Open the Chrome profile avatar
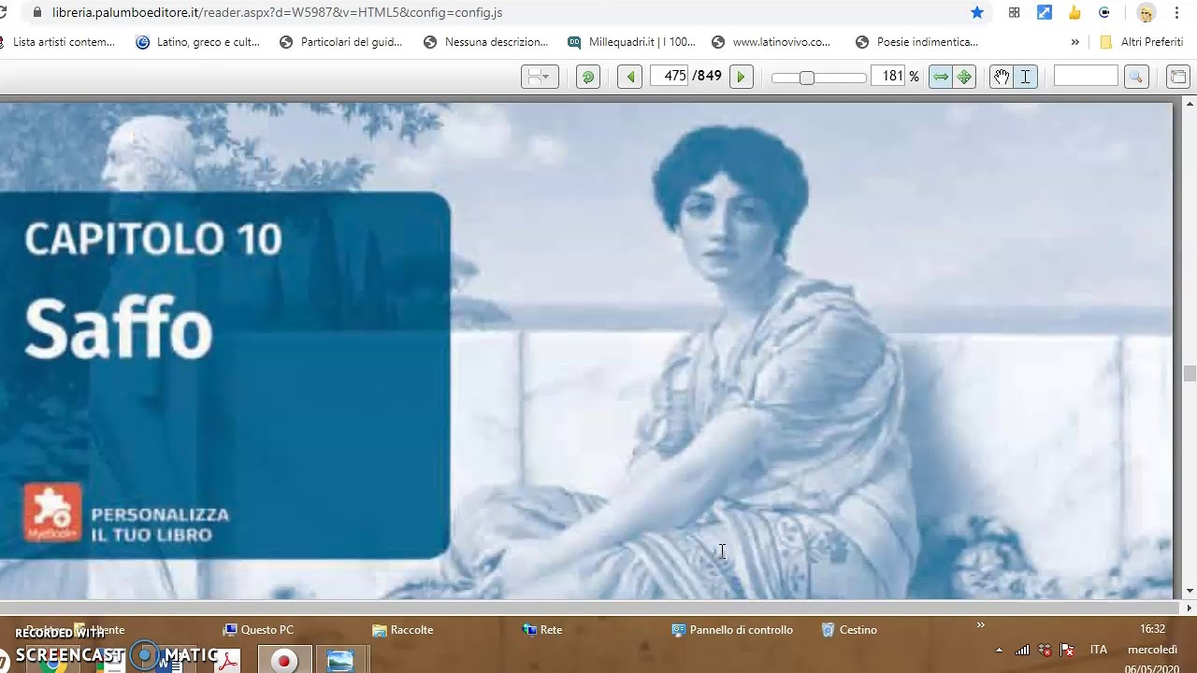The height and width of the screenshot is (673, 1197). 1146,12
